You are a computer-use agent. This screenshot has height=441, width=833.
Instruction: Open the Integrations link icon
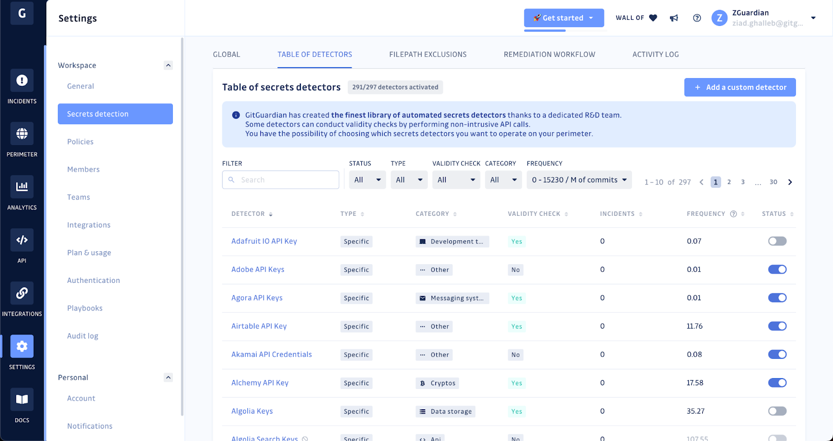[x=22, y=293]
